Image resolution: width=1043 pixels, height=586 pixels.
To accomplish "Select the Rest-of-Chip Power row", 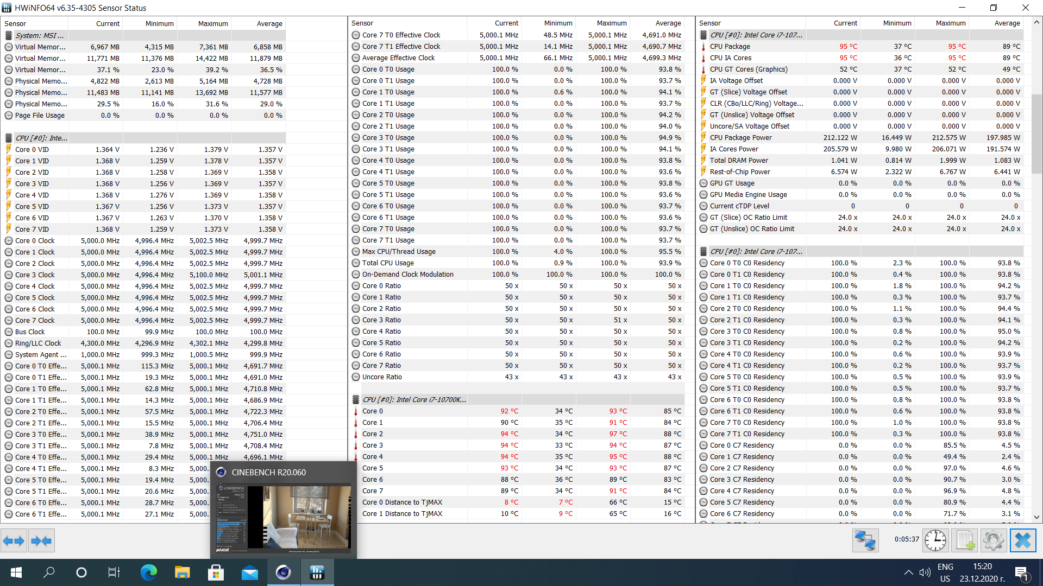I will tap(860, 171).
